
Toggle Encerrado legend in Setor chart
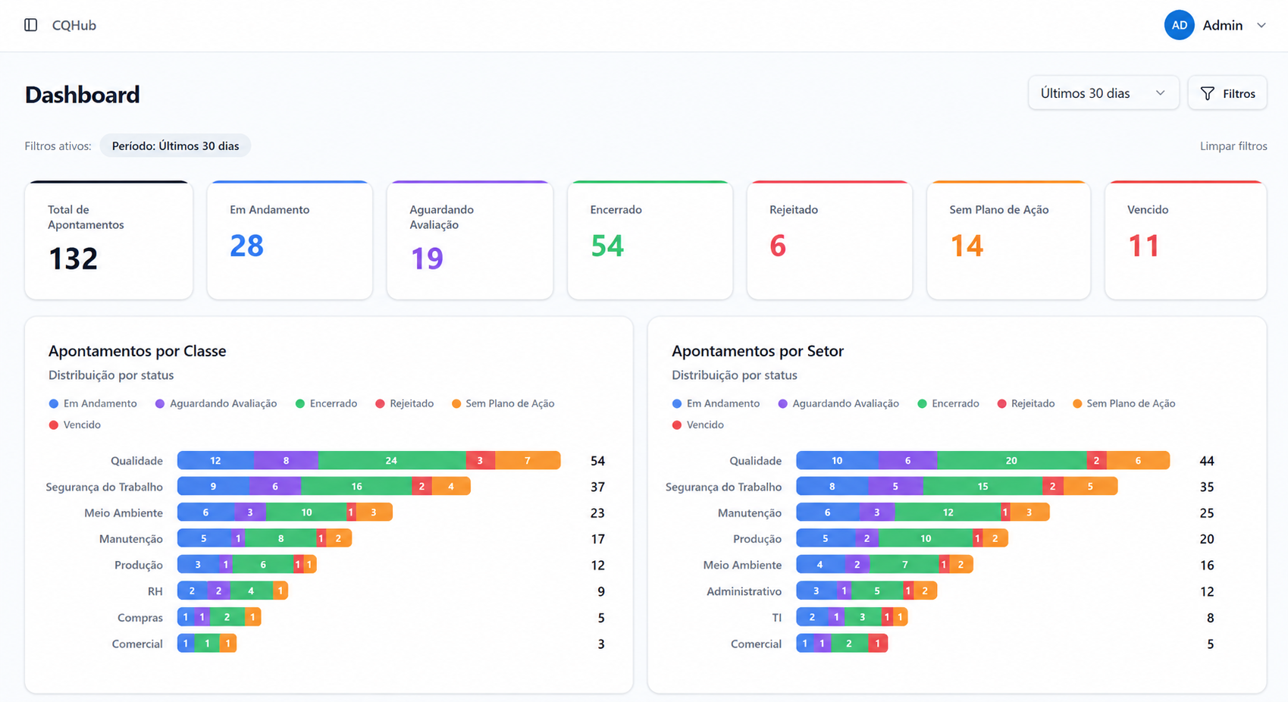(948, 403)
